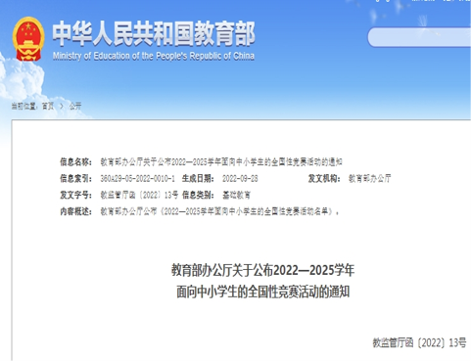Select the 发文字号 value ending in 13号
The width and height of the screenshot is (471, 361).
tap(139, 195)
